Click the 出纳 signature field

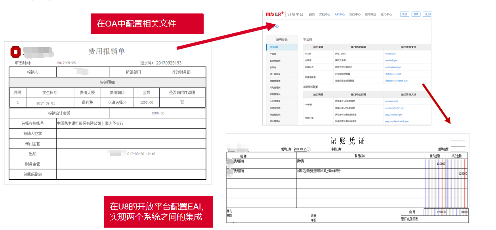point(131,154)
